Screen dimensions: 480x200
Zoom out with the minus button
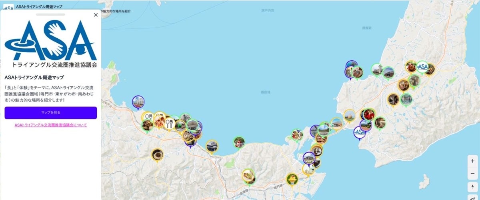point(472,173)
